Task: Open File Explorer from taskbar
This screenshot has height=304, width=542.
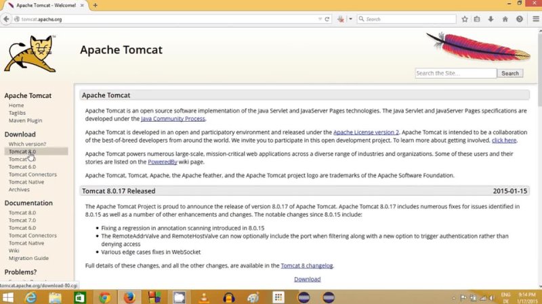Action: pyautogui.click(x=55, y=297)
